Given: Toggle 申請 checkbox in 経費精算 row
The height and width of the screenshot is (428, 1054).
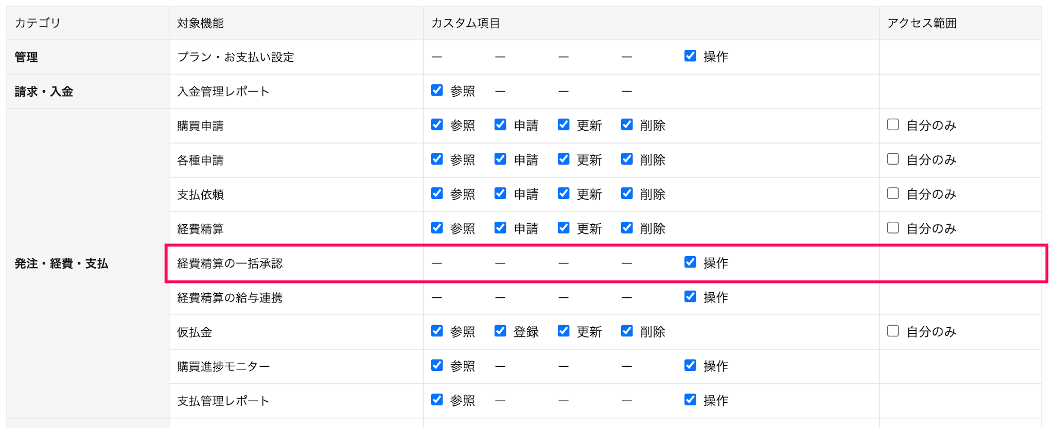Looking at the screenshot, I should (500, 228).
